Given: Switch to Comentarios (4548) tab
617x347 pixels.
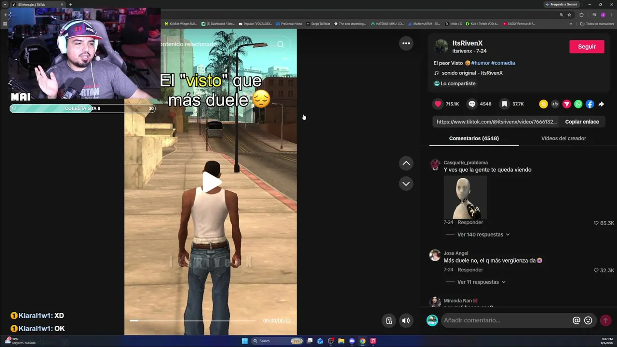Looking at the screenshot, I should [474, 138].
